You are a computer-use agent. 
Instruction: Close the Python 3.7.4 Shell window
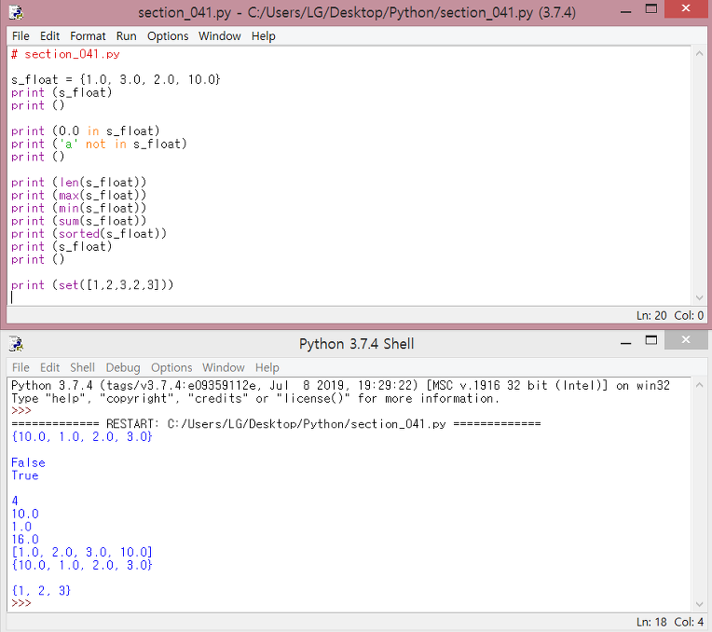click(686, 340)
